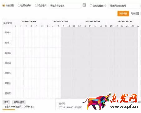
Task: Expand the 请选择自定义模板 dropdown
Action: tap(125, 6)
